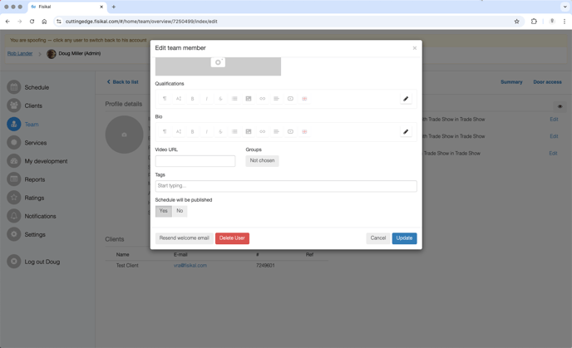Click the camera upload icon in the dialog

point(218,62)
